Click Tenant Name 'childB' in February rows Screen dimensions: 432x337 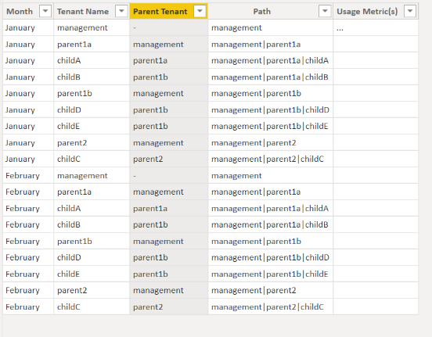click(69, 224)
